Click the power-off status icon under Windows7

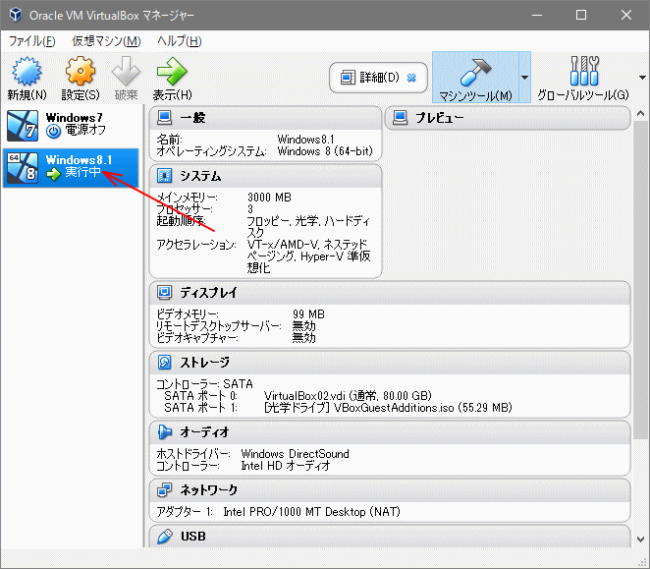[x=53, y=131]
